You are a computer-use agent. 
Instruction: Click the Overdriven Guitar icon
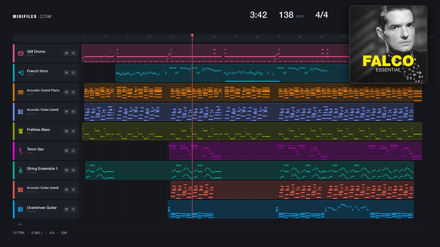[21, 209]
